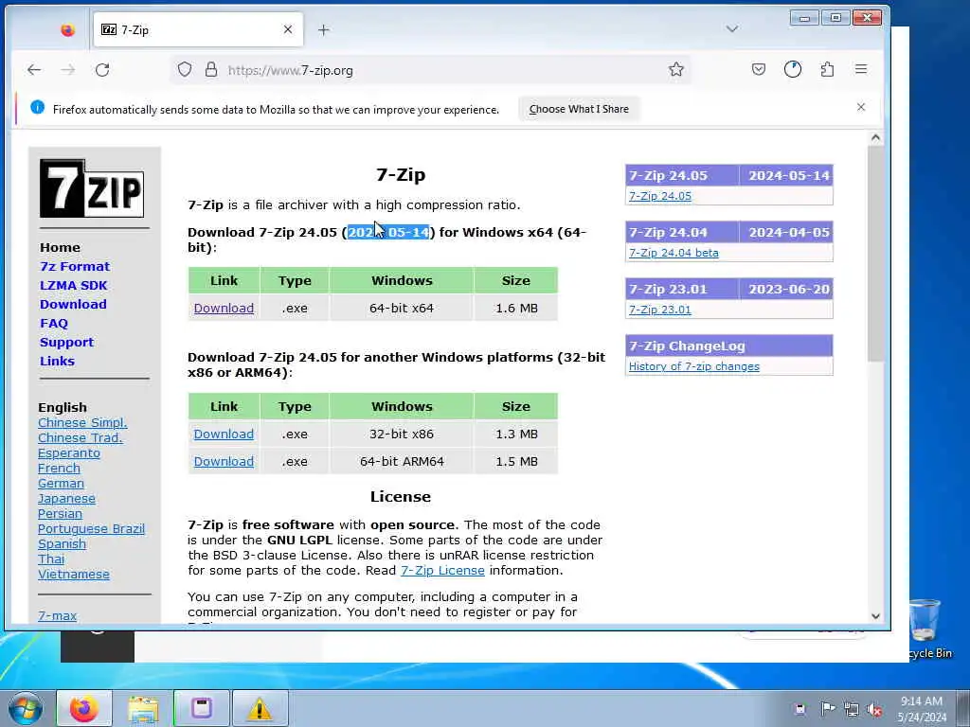The image size is (970, 727).
Task: Click Firefox icon in the taskbar
Action: [84, 708]
